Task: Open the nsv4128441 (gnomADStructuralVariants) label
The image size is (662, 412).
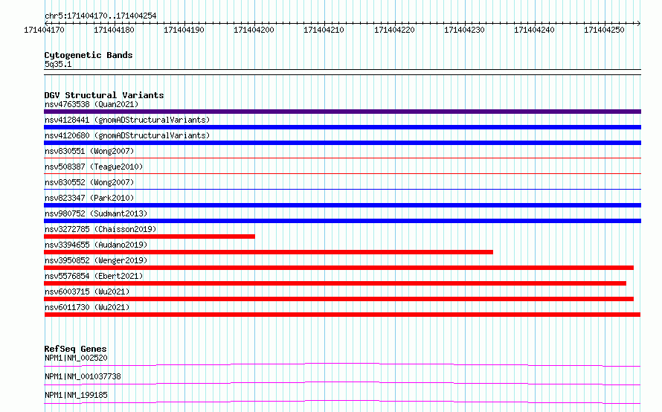Action: tap(127, 120)
